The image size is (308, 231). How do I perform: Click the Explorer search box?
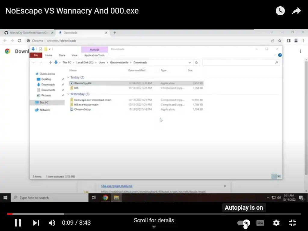(x=241, y=63)
